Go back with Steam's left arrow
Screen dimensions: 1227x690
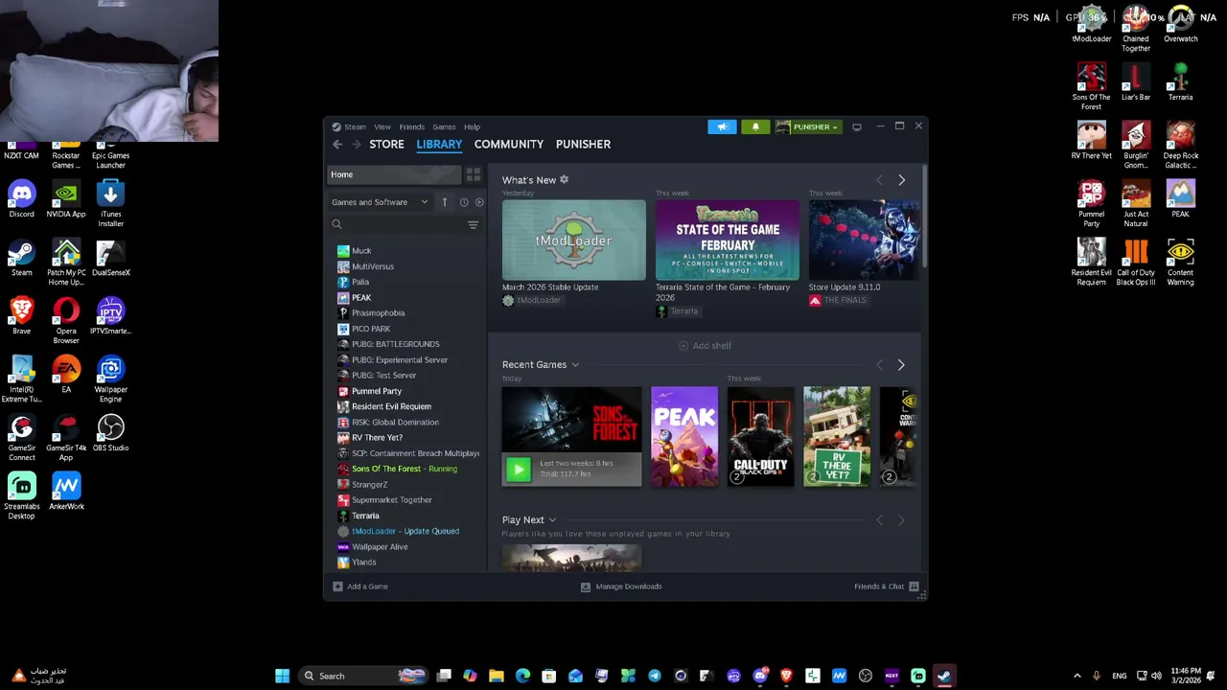click(337, 145)
